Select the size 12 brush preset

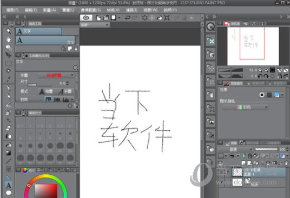21,148
